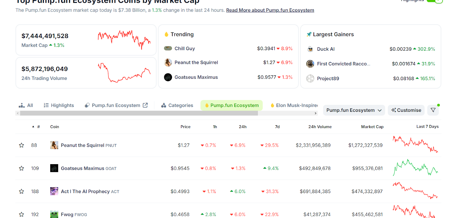The width and height of the screenshot is (449, 218).
Task: Star the Goatseus Maximus row
Action: click(21, 168)
